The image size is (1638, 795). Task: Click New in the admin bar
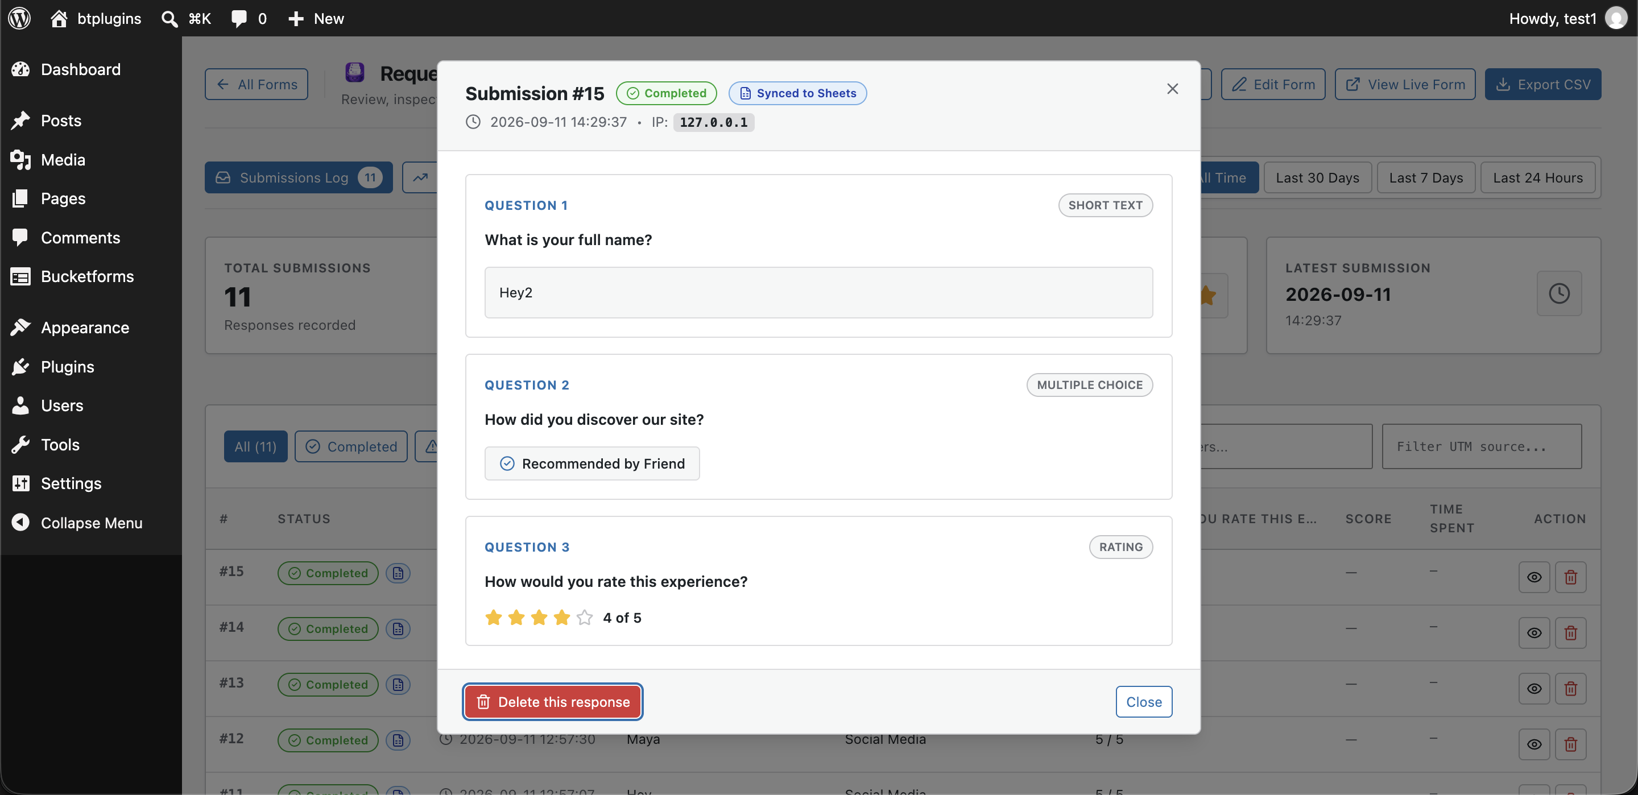(316, 18)
